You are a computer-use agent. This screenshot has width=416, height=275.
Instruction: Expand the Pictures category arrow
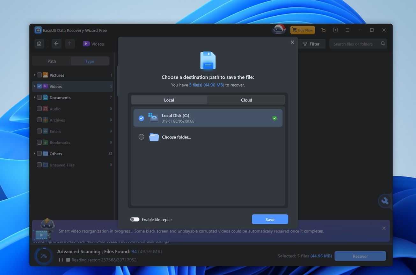pos(34,75)
